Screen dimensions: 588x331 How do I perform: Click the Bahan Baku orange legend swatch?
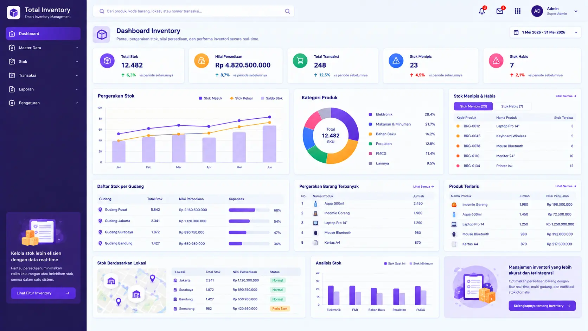370,134
